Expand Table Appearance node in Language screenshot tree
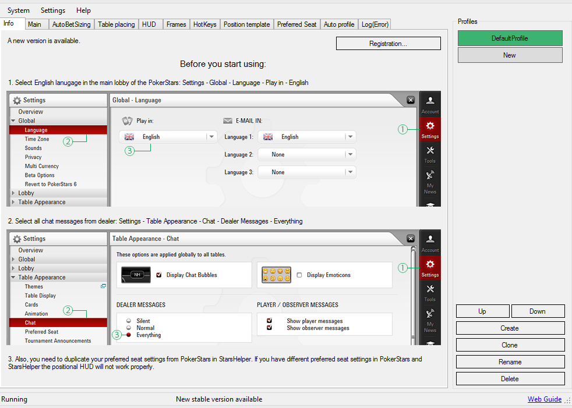 (x=13, y=202)
